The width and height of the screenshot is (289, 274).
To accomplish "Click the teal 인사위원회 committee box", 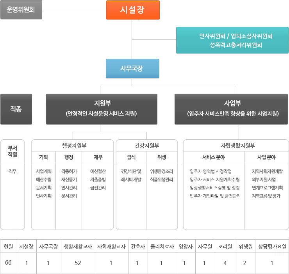I will (232, 40).
